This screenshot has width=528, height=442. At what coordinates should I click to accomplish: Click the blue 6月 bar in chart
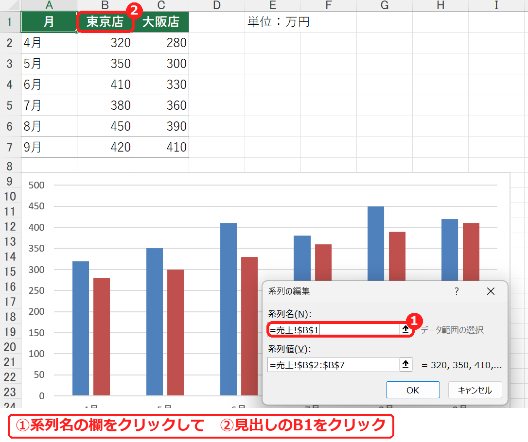(x=229, y=309)
